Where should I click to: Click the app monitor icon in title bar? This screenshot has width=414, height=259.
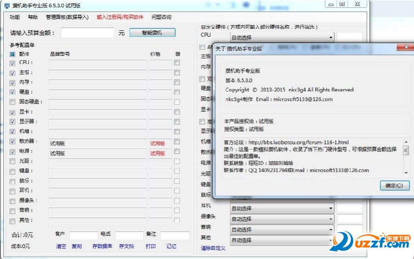click(x=7, y=5)
